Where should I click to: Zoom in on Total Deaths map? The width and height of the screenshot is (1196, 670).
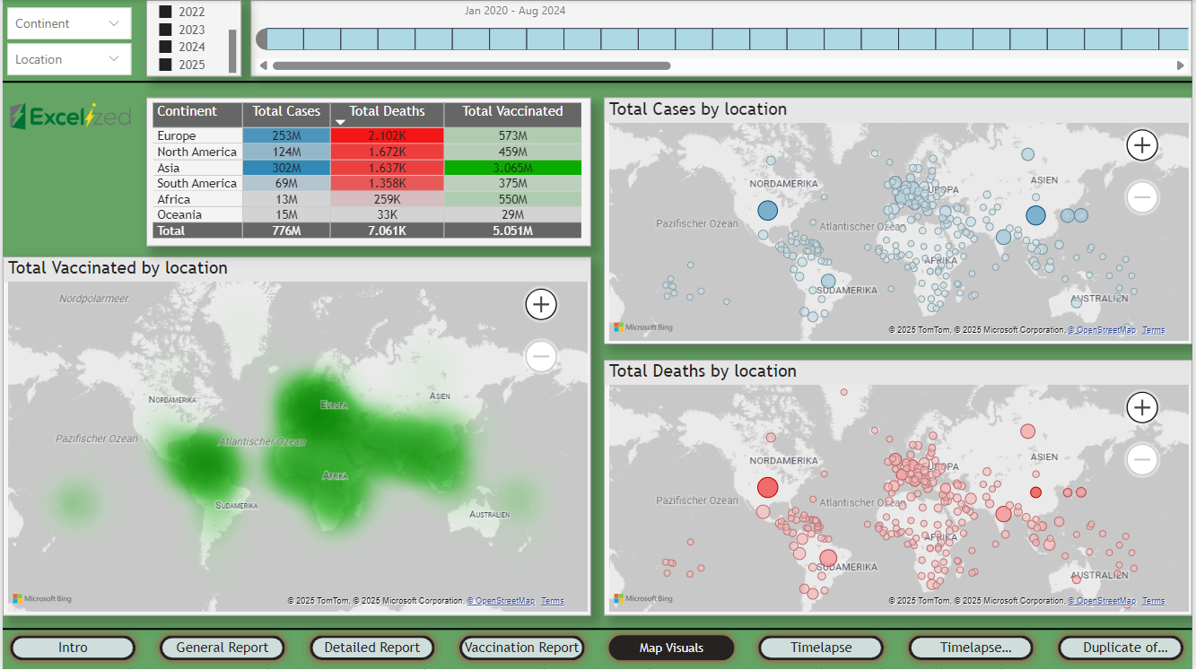pos(1142,408)
